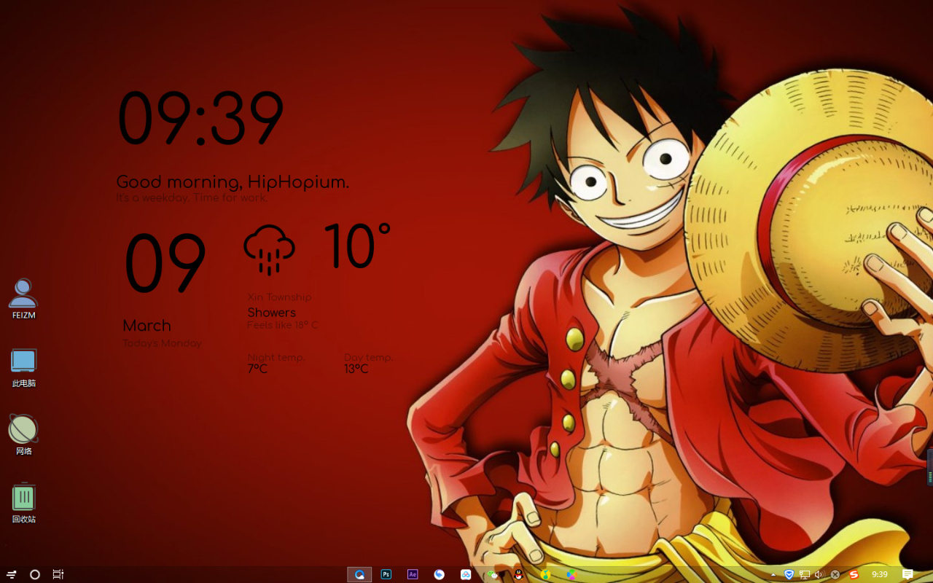Select the 网络 desktop icon

click(x=23, y=434)
